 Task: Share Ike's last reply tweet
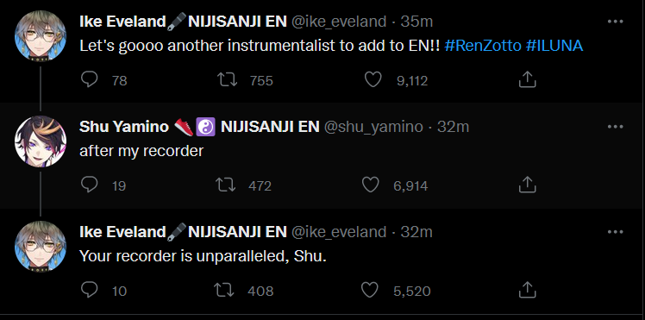[527, 290]
